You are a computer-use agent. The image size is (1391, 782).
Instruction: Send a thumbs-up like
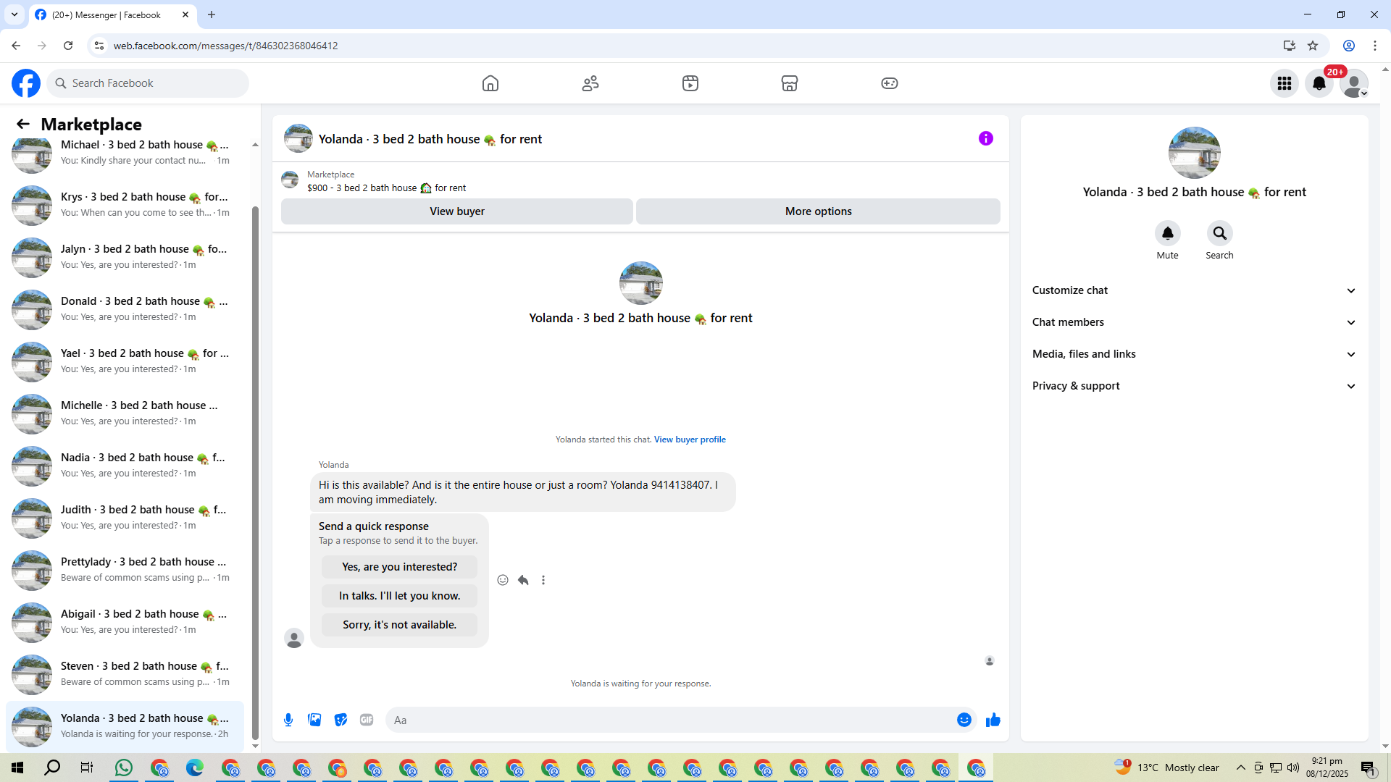[993, 720]
